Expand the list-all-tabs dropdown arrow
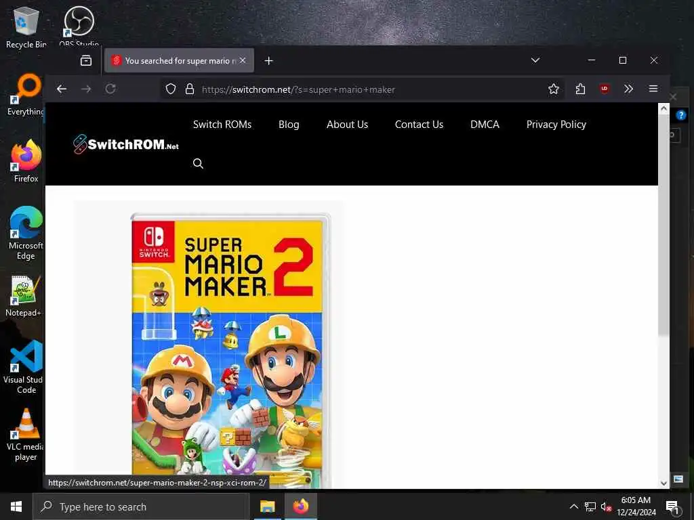Screen dimensions: 694x520 (535, 60)
